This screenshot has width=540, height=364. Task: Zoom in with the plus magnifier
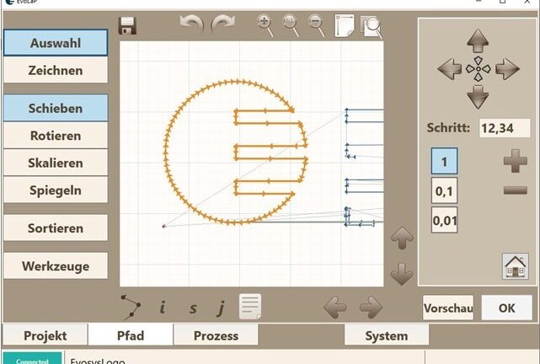(x=265, y=25)
